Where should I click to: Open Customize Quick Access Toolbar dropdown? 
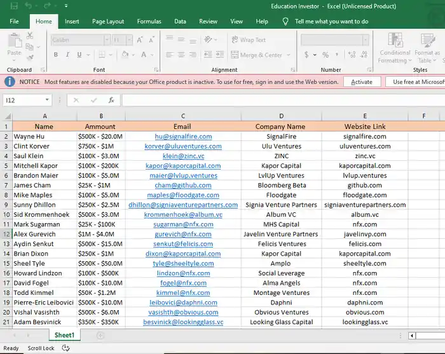66,6
